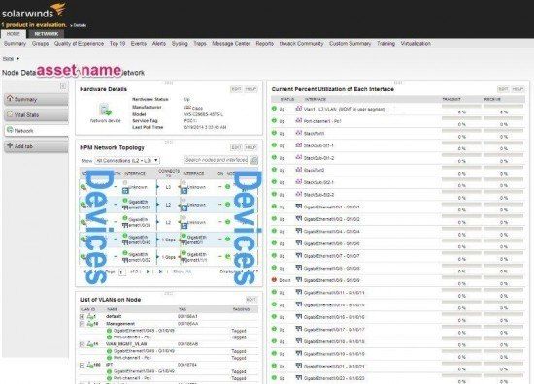Viewport: 534px width, 384px height.
Task: Open the Port-channel1 - Po1 utilization interface
Action: [x=322, y=121]
